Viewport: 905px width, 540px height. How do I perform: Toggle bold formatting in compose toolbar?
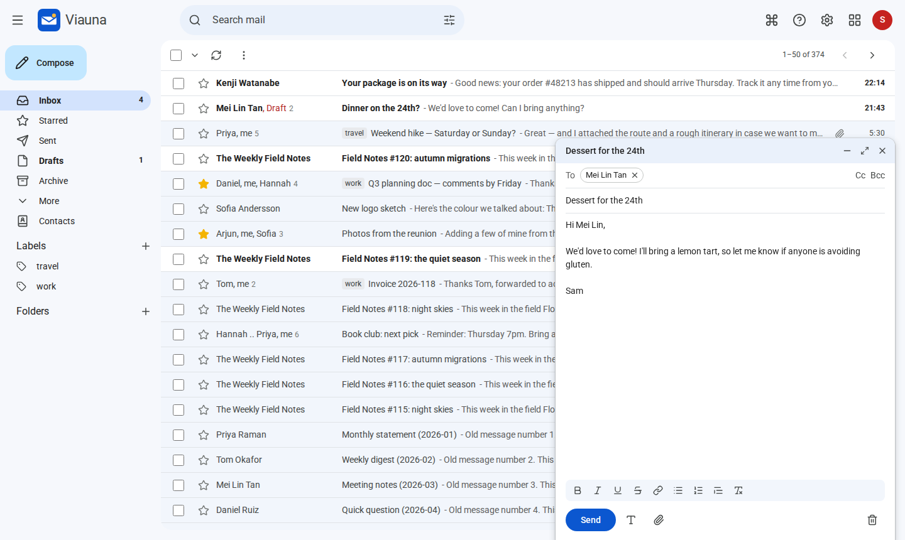coord(578,490)
